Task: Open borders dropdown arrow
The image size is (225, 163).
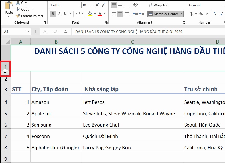Action: pyautogui.click(x=83, y=14)
